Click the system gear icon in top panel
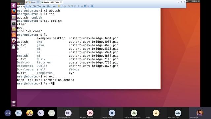The image size is (211, 119). tap(199, 1)
